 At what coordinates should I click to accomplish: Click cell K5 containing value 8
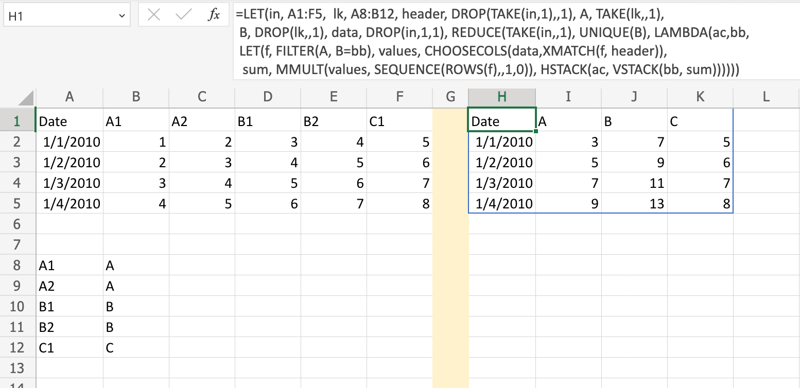coord(700,203)
